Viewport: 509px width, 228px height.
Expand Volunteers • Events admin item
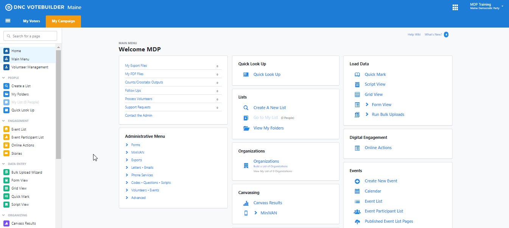click(127, 190)
